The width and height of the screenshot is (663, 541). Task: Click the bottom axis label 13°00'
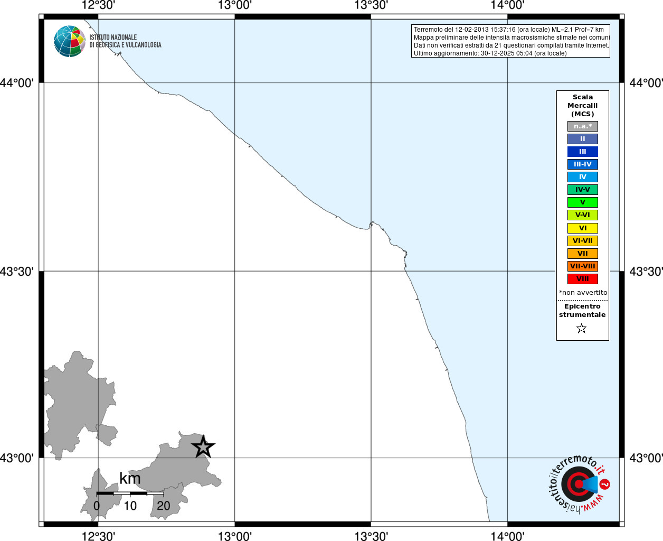234,536
